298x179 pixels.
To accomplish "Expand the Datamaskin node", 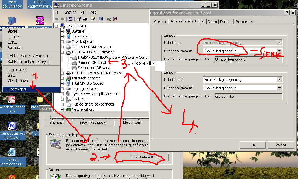I will point(62,36).
